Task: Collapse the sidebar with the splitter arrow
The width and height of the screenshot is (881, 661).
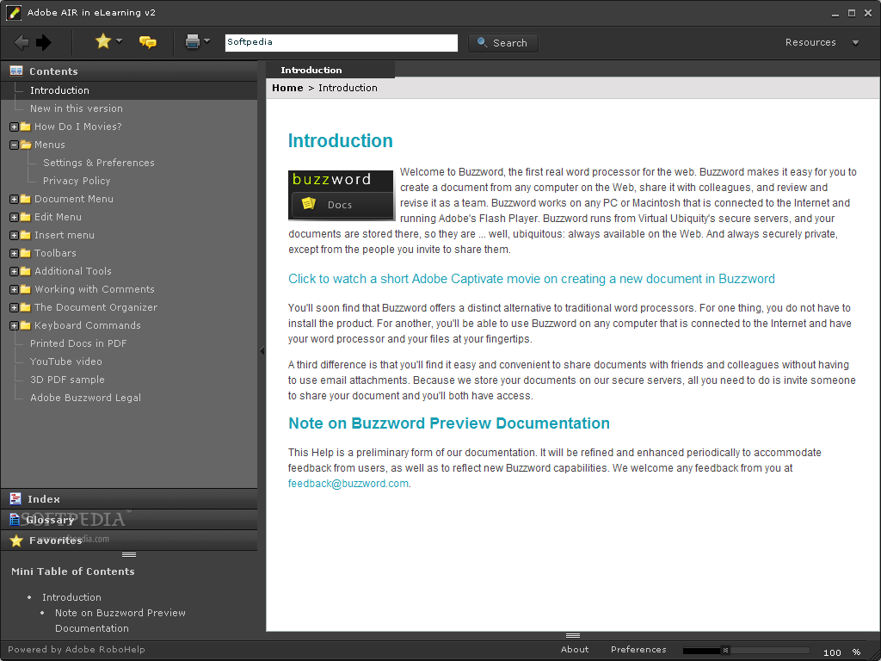Action: [262, 350]
